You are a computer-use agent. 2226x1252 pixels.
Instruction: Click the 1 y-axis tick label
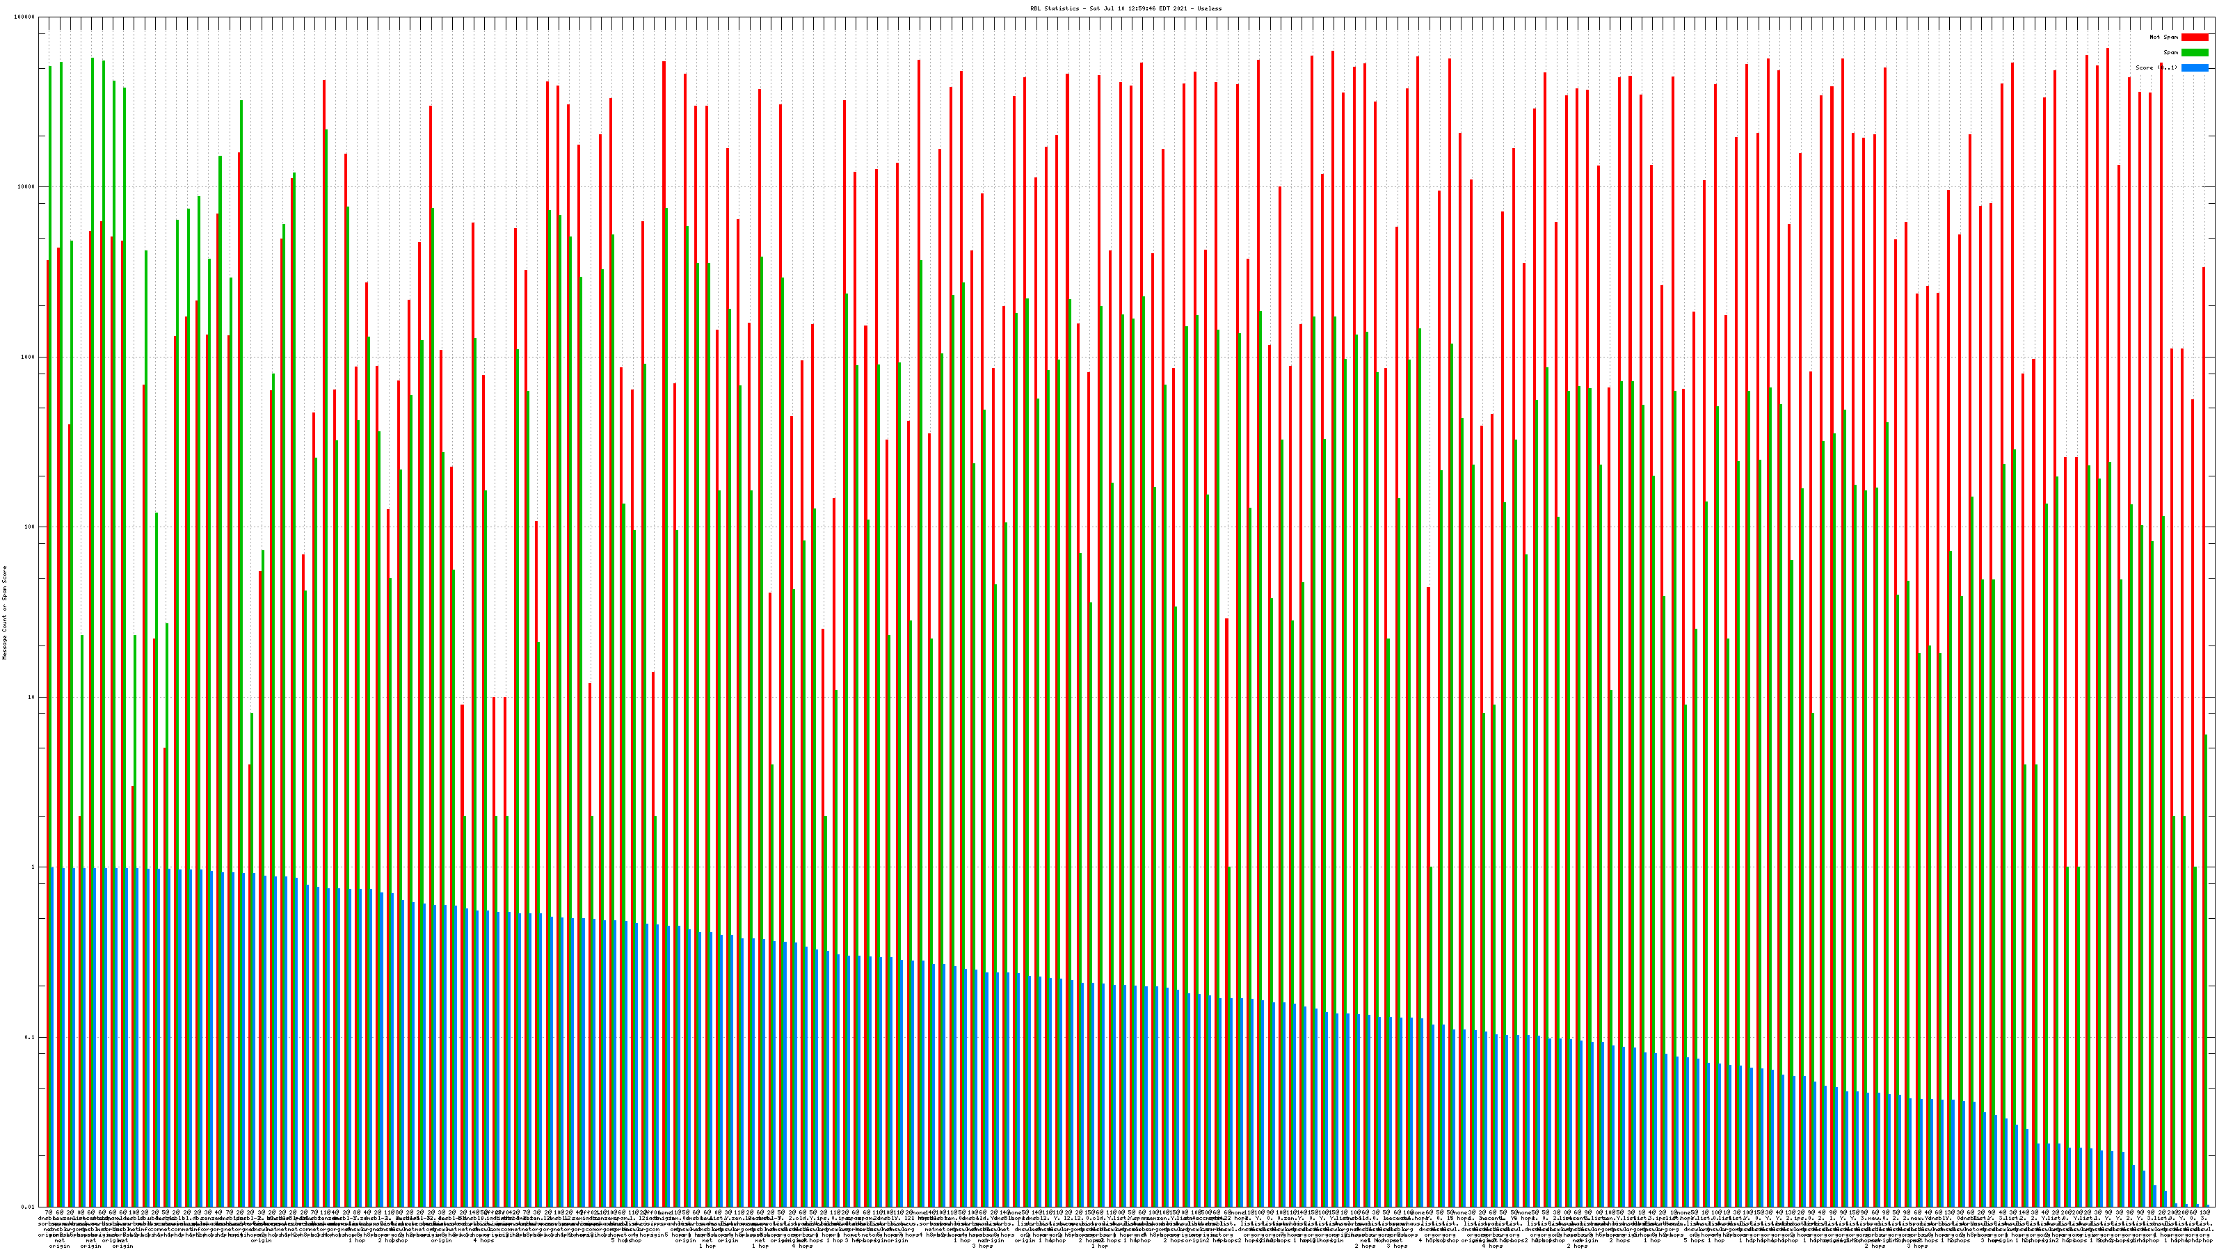(33, 867)
